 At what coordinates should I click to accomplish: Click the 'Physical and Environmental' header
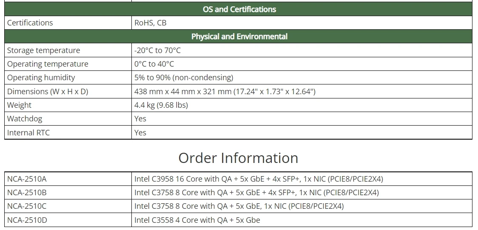click(239, 36)
